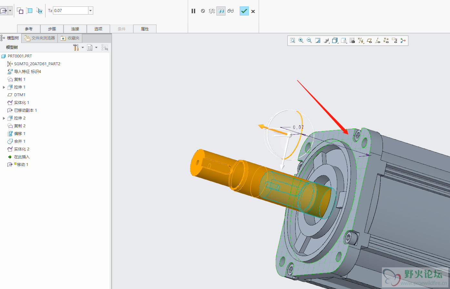Click the no-preview circle icon

point(203,11)
